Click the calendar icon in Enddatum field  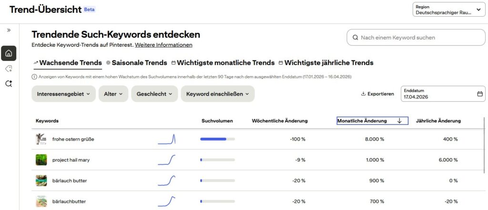[x=480, y=94]
